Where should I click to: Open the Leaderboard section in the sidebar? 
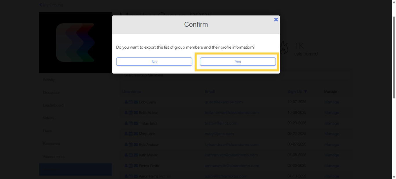click(x=53, y=105)
